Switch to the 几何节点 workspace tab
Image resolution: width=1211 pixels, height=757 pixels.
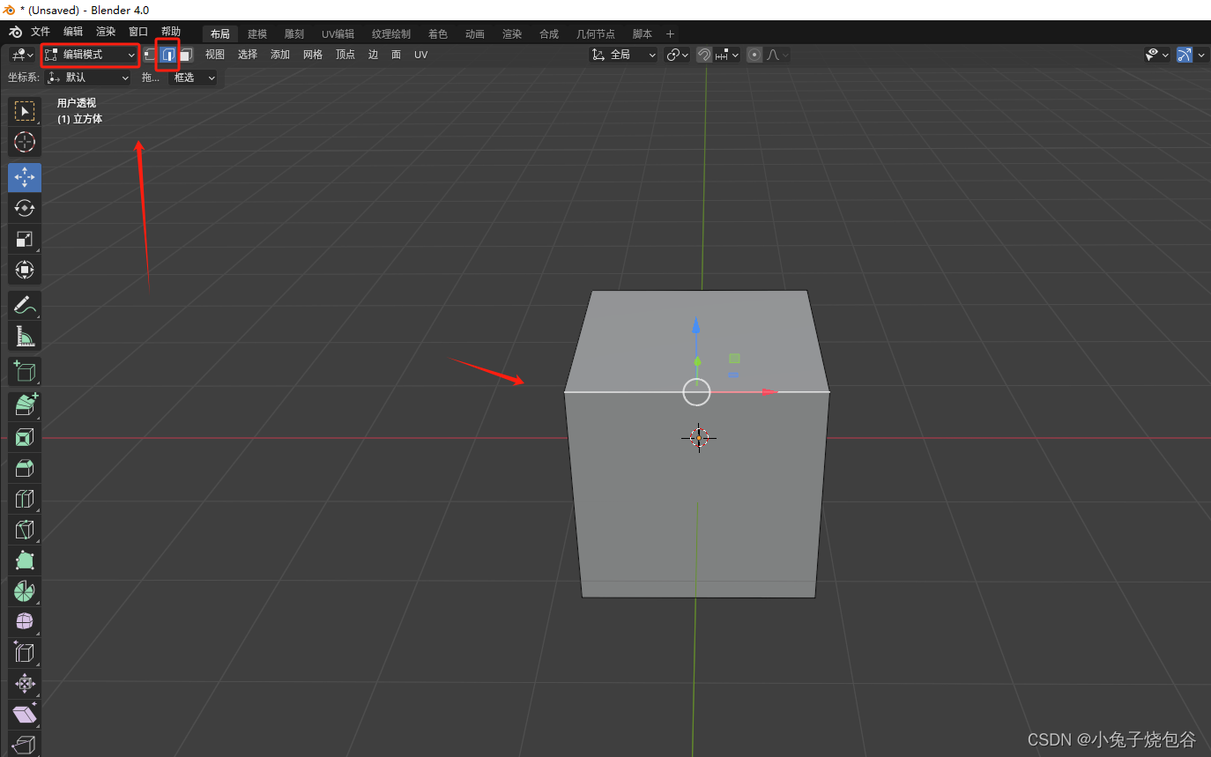tap(596, 34)
